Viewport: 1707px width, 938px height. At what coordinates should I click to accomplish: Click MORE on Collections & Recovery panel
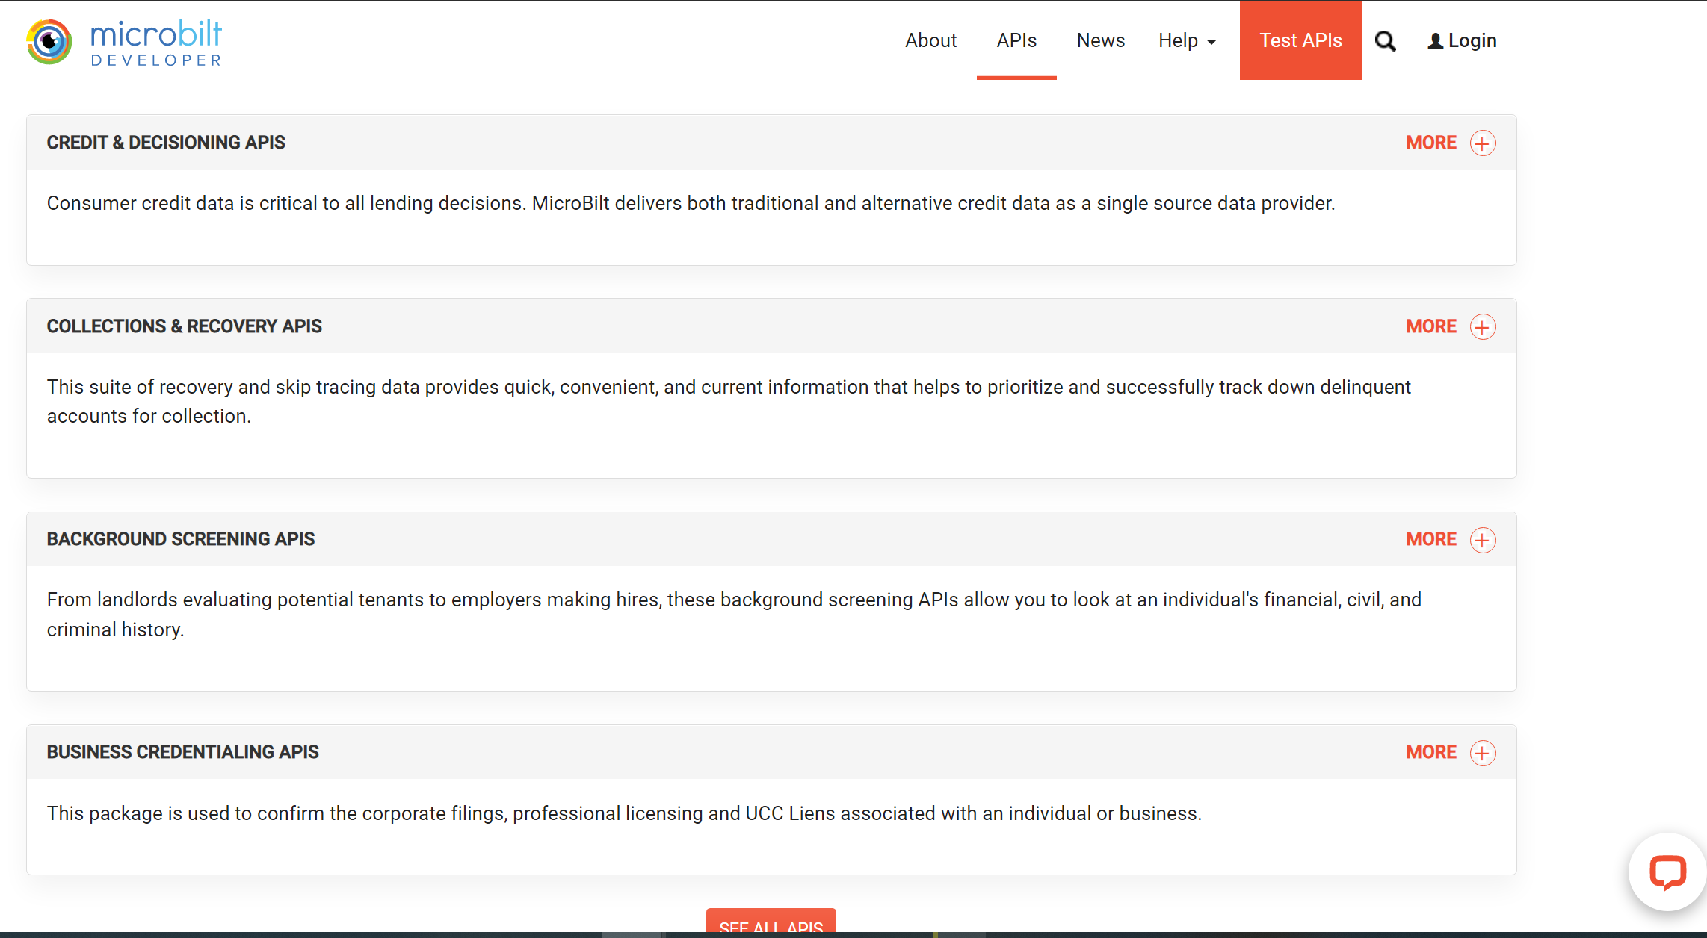pyautogui.click(x=1431, y=326)
